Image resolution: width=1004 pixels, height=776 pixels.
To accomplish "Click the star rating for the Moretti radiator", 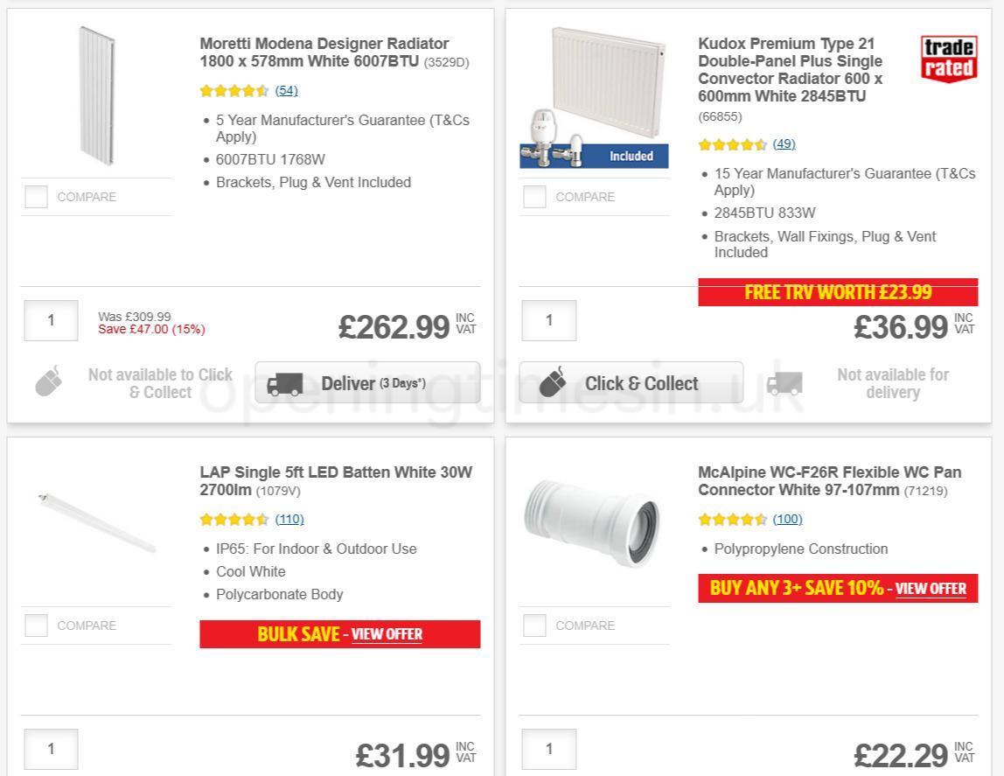I will [x=234, y=90].
